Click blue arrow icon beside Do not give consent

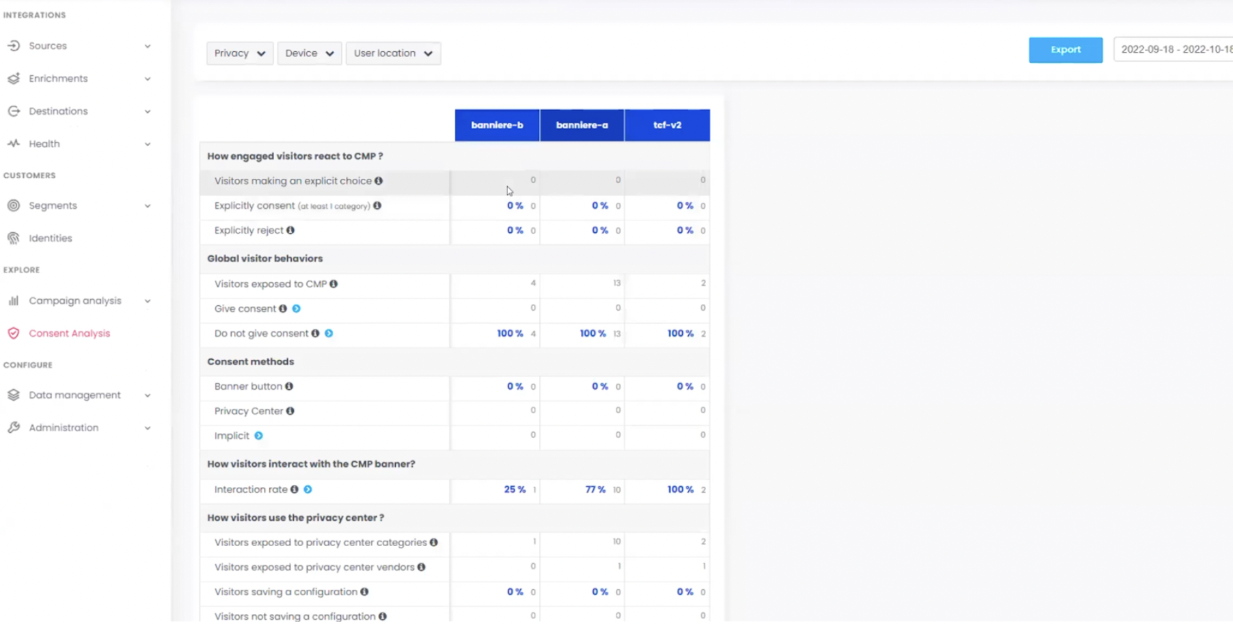[x=329, y=333]
